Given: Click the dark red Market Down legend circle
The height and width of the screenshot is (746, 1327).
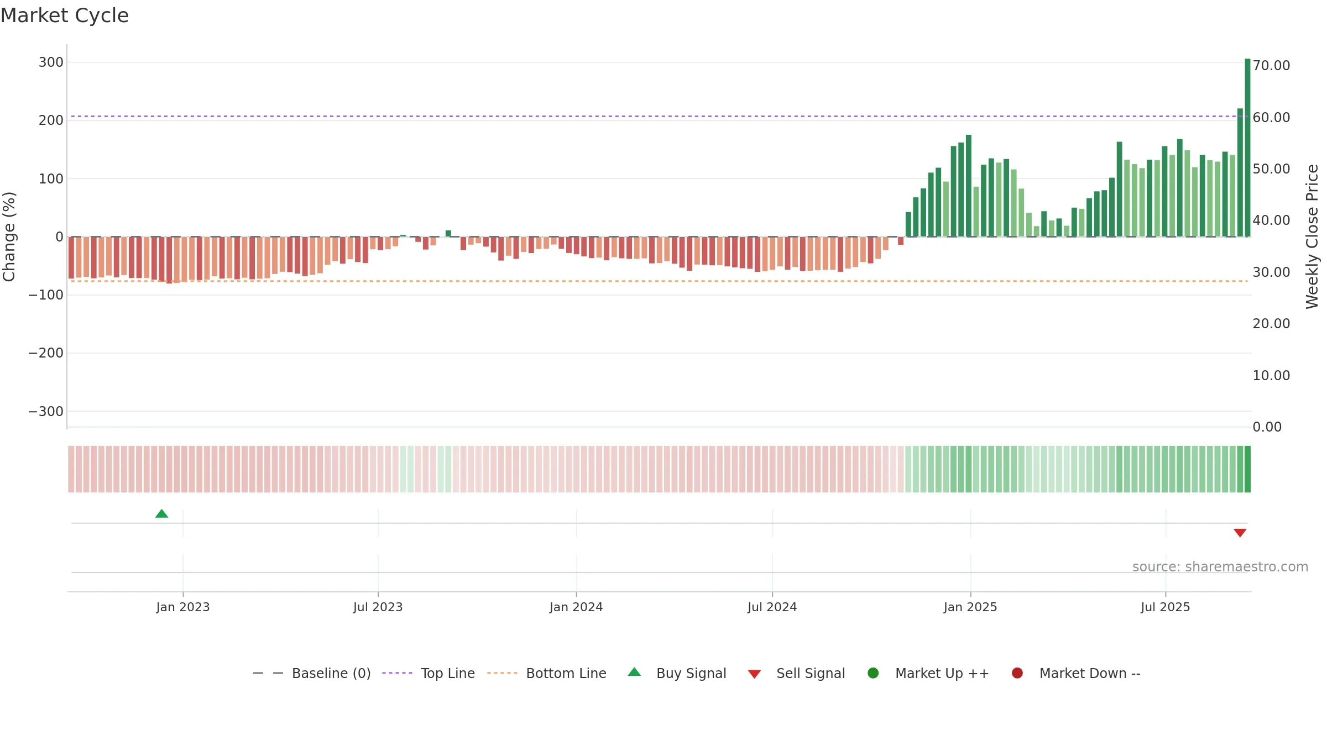Looking at the screenshot, I should coord(1017,673).
